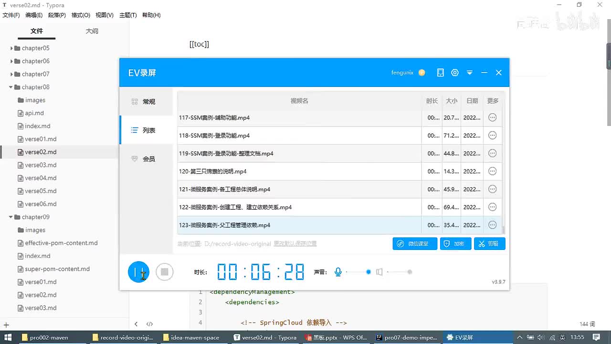The image size is (611, 344).
Task: Click the 日期 column header
Action: tap(472, 101)
